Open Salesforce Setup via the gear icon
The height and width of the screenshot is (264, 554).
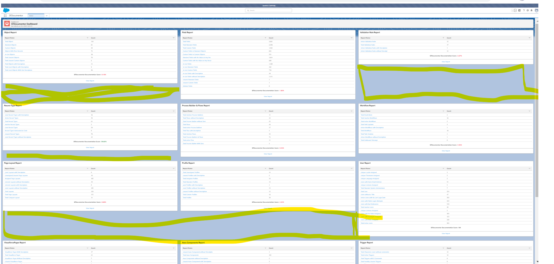pyautogui.click(x=527, y=10)
